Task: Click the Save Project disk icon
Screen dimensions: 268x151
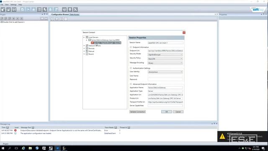Action: pyautogui.click(x=14, y=10)
